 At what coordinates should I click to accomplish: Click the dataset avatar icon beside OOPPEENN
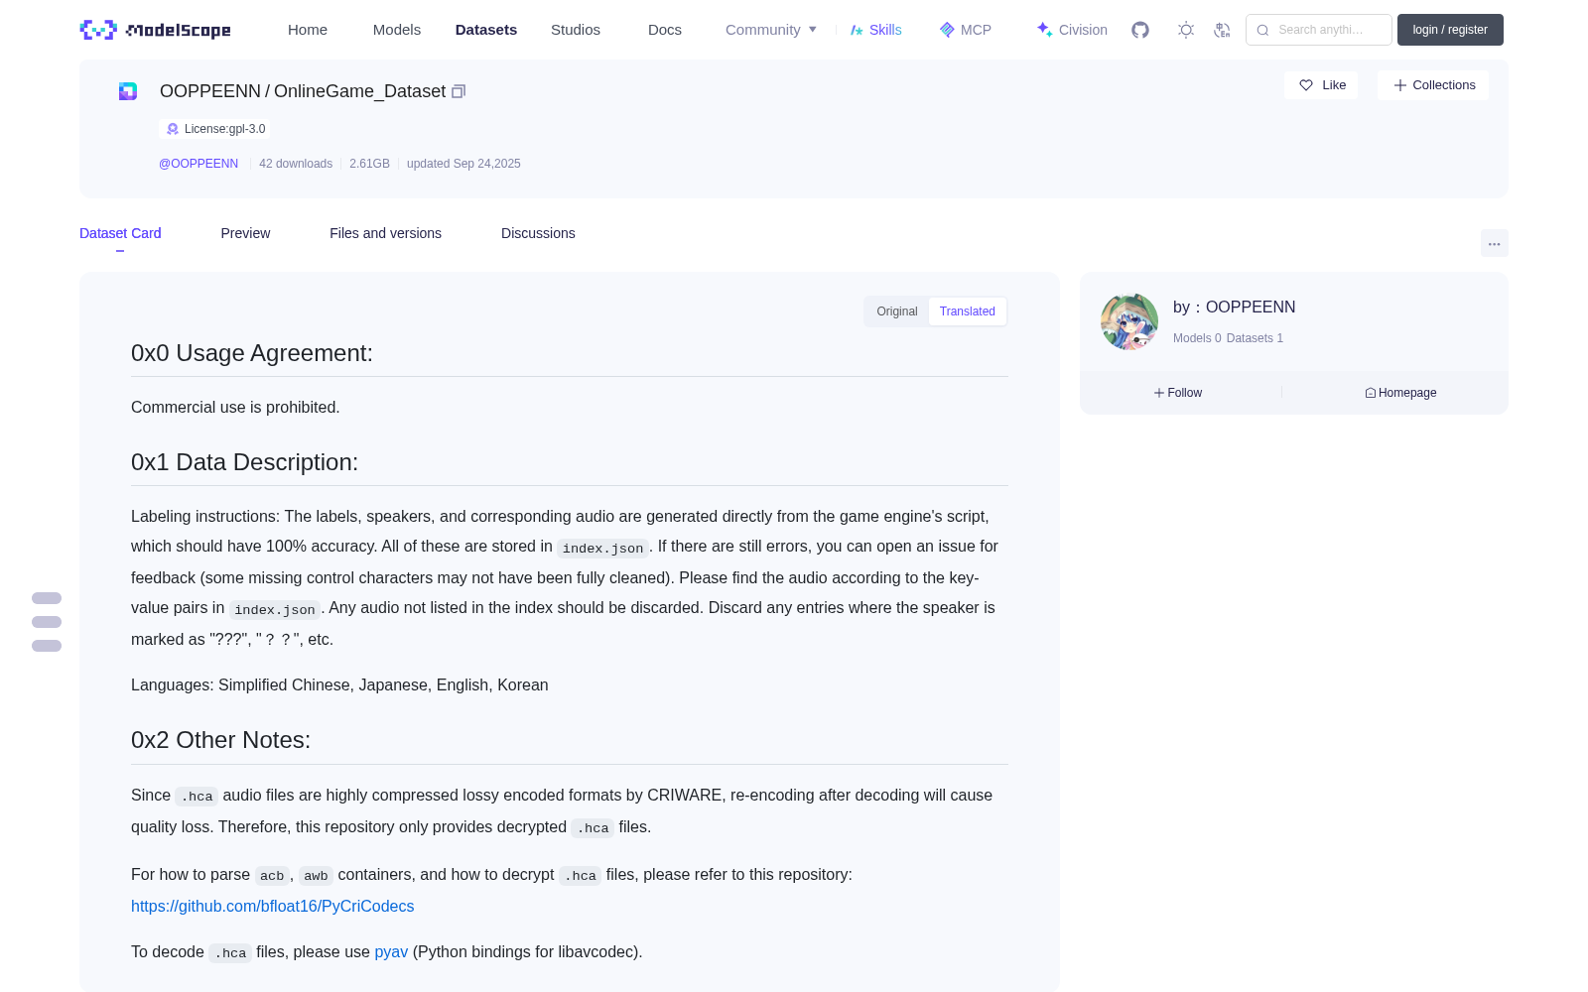(x=128, y=91)
